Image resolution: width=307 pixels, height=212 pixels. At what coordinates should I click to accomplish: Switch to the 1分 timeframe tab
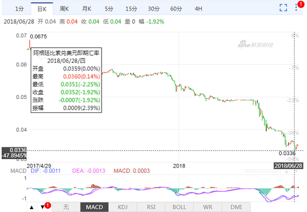(x=20, y=9)
